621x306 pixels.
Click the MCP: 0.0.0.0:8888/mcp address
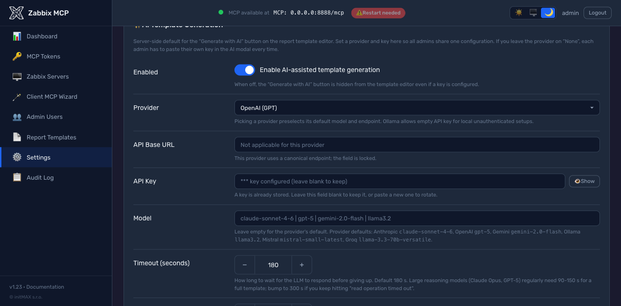click(308, 13)
